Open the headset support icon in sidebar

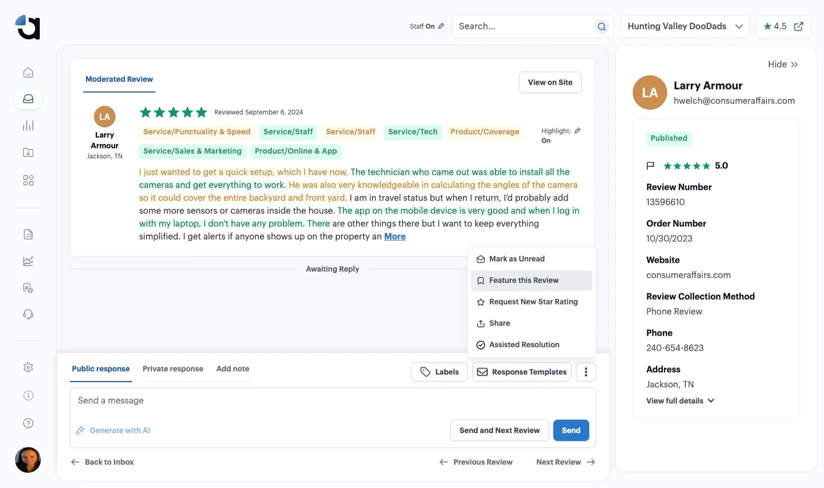pyautogui.click(x=28, y=314)
